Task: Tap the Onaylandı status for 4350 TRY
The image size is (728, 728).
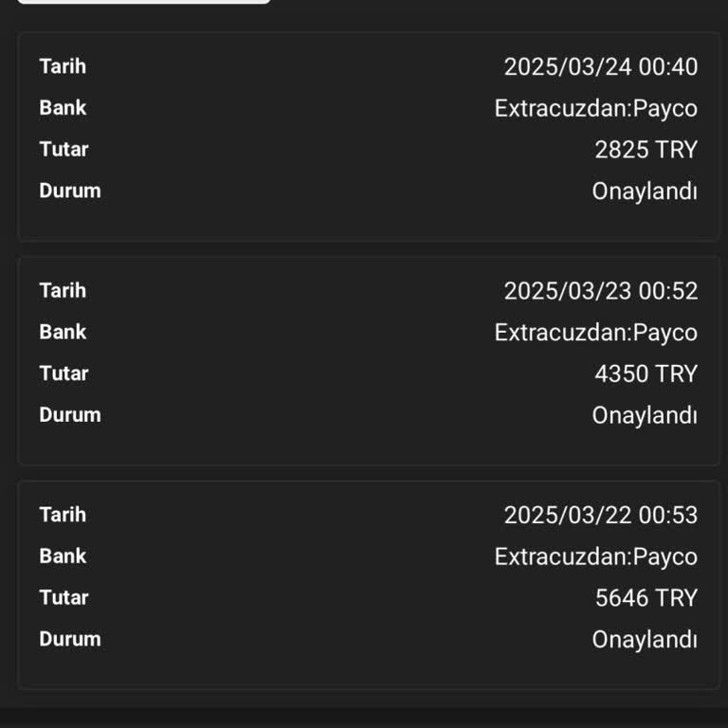Action: coord(645,415)
